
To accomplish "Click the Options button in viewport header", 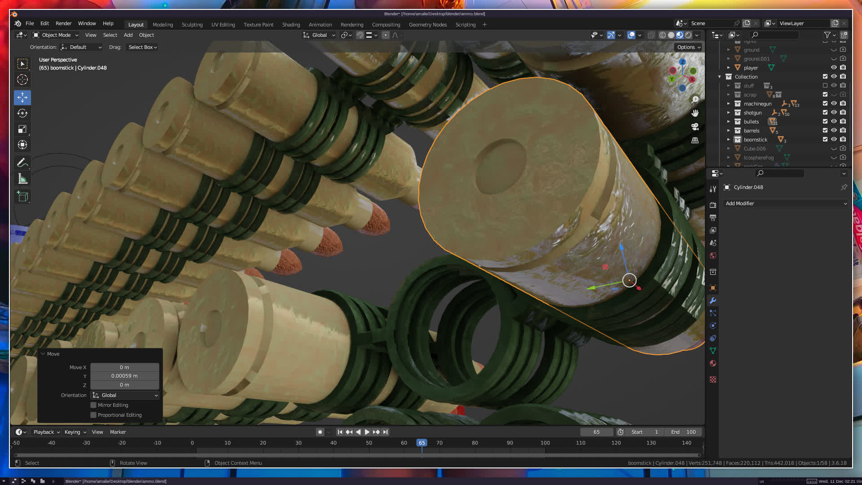I will (688, 47).
